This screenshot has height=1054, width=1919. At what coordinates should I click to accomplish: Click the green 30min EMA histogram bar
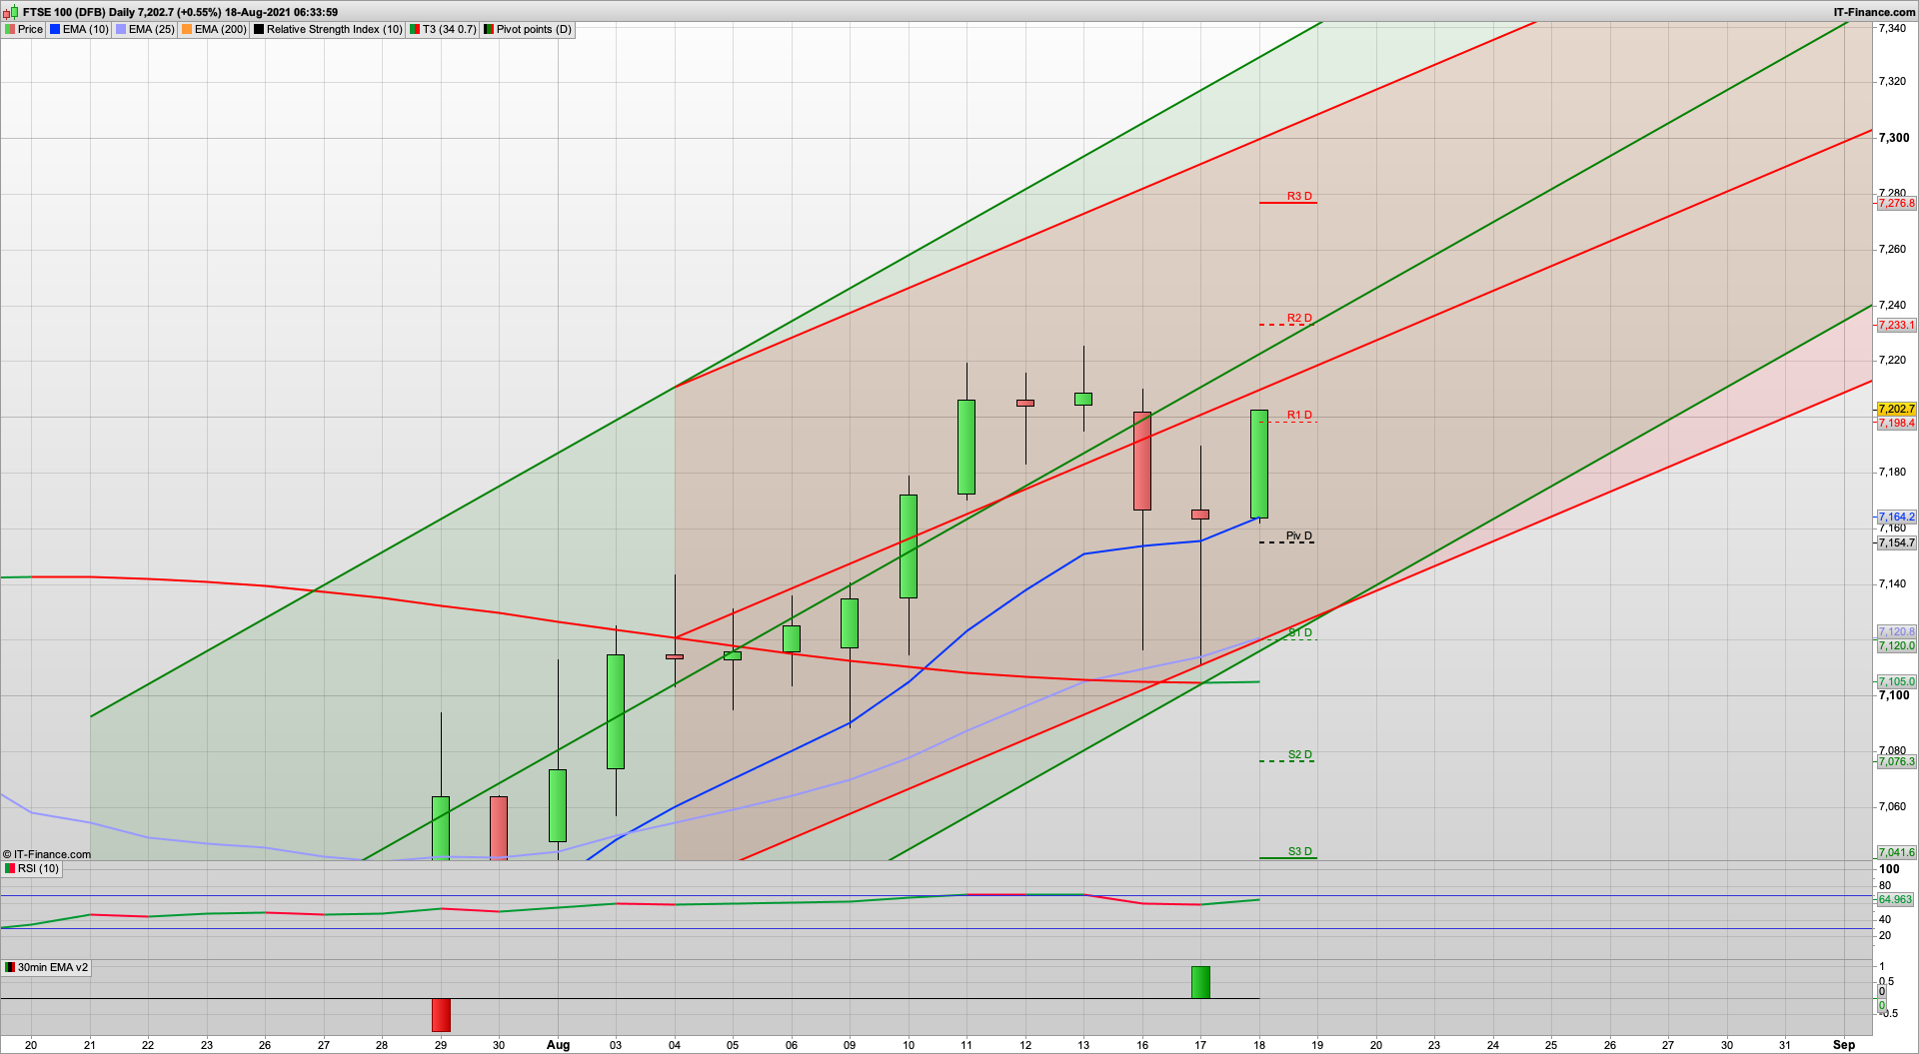pos(1200,982)
